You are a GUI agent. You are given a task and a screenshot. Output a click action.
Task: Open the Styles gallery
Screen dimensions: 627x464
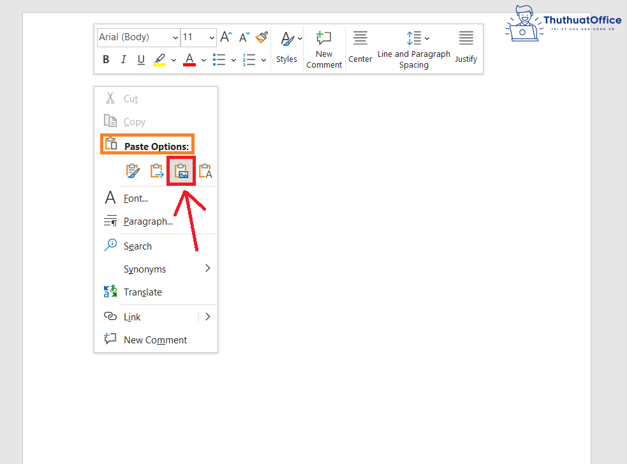(x=286, y=48)
